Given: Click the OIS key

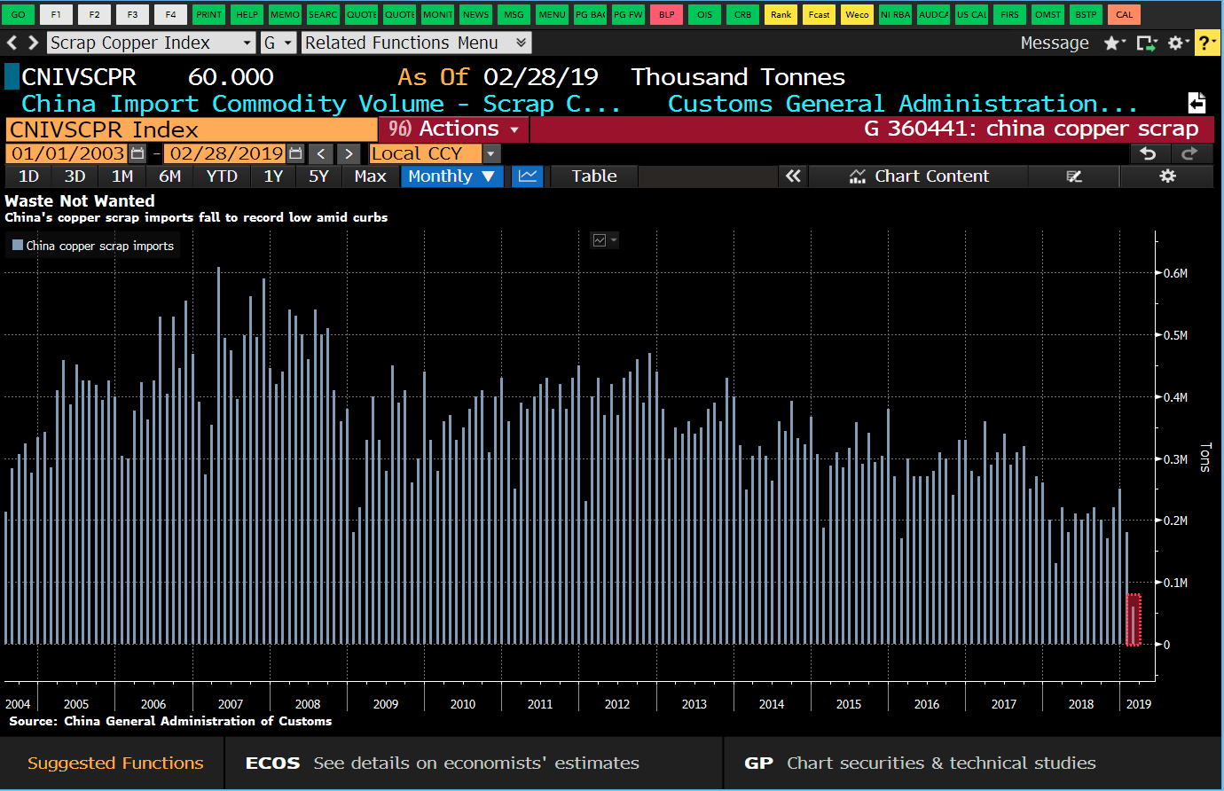Looking at the screenshot, I should point(704,14).
